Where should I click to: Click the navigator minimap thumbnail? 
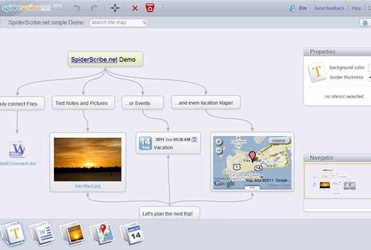click(x=338, y=182)
